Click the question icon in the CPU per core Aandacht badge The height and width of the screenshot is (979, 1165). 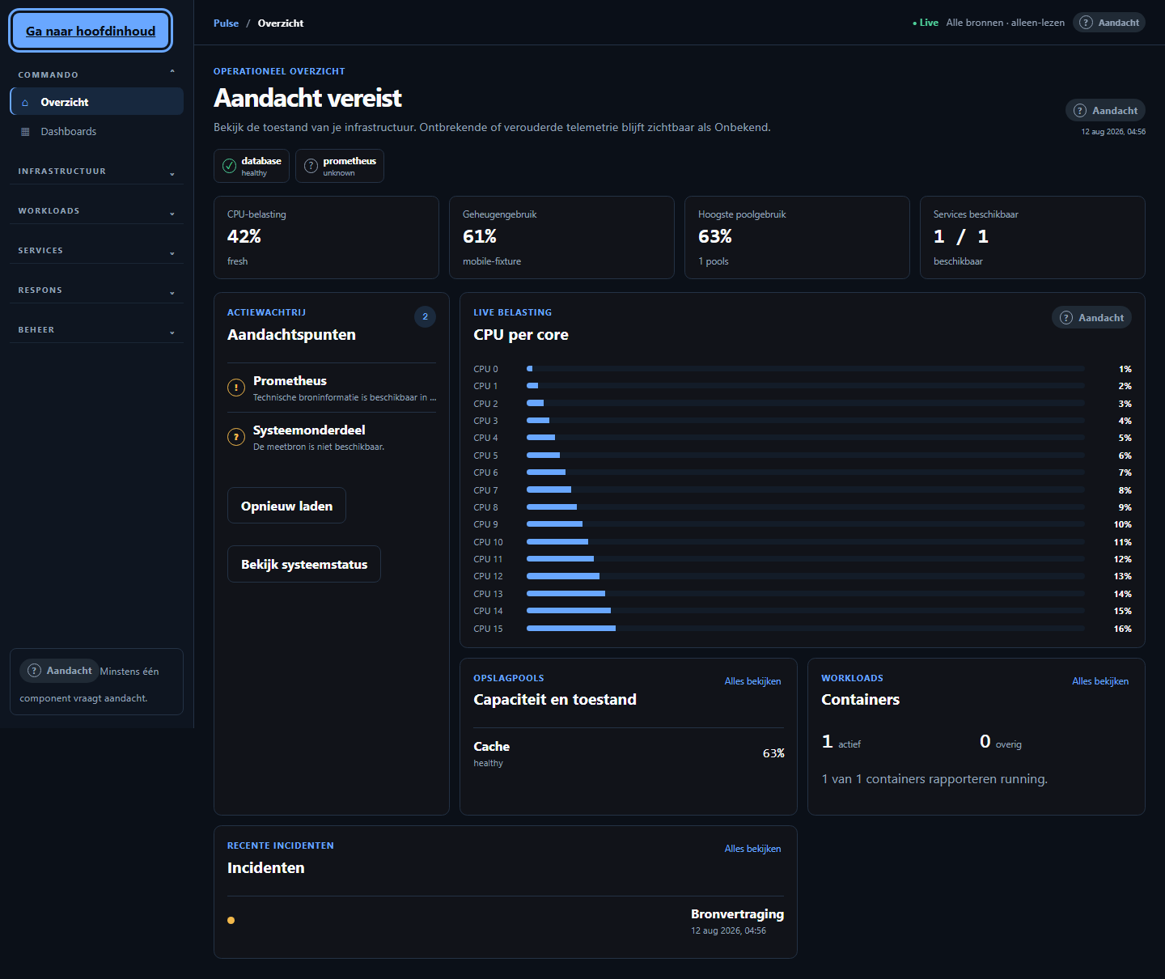pyautogui.click(x=1066, y=318)
